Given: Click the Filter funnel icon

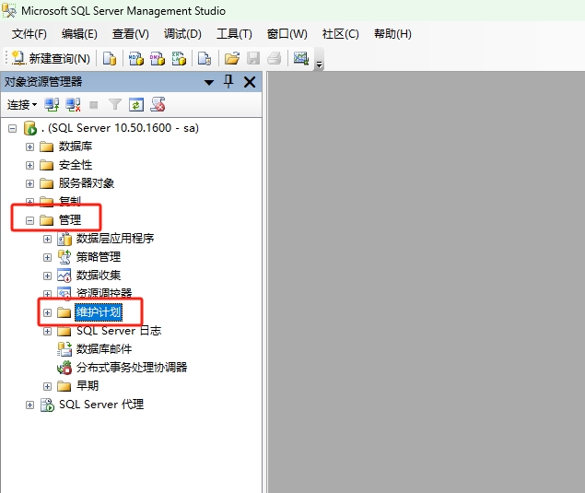Looking at the screenshot, I should pyautogui.click(x=115, y=105).
